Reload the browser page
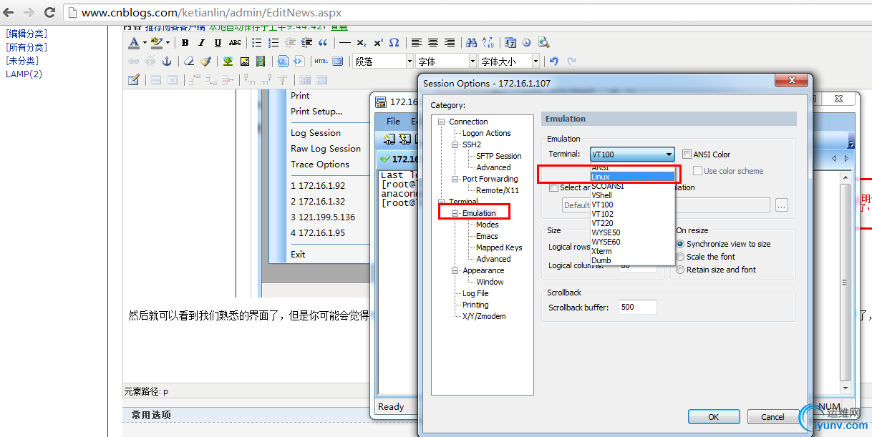Viewport: 872px width, 437px height. pyautogui.click(x=49, y=12)
